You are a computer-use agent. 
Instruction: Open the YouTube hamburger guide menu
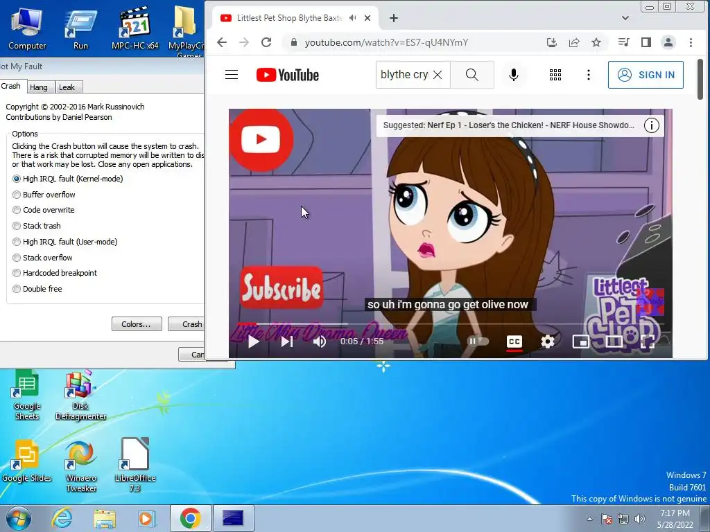[232, 75]
